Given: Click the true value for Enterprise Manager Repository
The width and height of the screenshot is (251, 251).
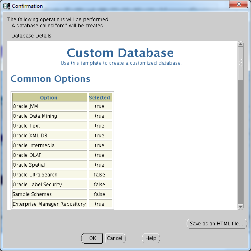Looking at the screenshot, I should (99, 204).
